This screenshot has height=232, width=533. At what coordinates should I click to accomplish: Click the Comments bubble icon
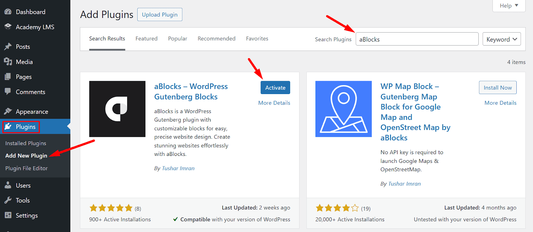pyautogui.click(x=8, y=91)
